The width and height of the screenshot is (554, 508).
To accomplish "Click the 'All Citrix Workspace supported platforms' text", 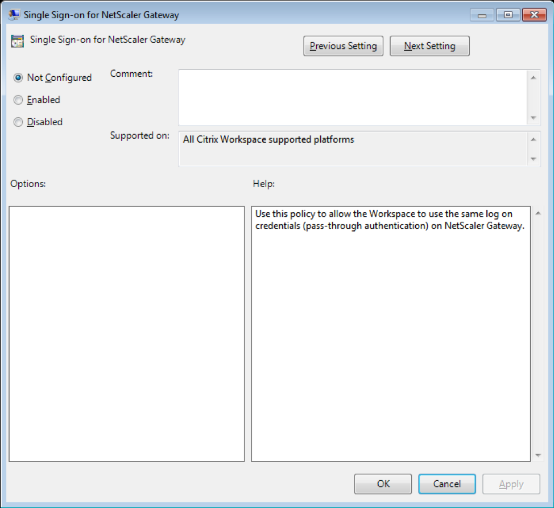I will [268, 139].
